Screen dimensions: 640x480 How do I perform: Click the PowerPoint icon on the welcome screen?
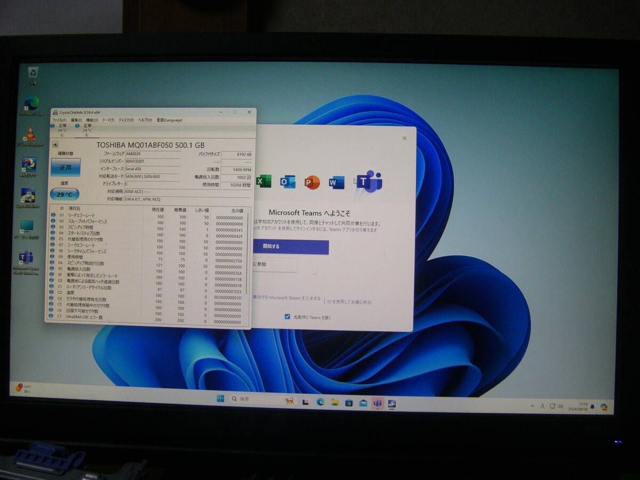[x=314, y=181]
